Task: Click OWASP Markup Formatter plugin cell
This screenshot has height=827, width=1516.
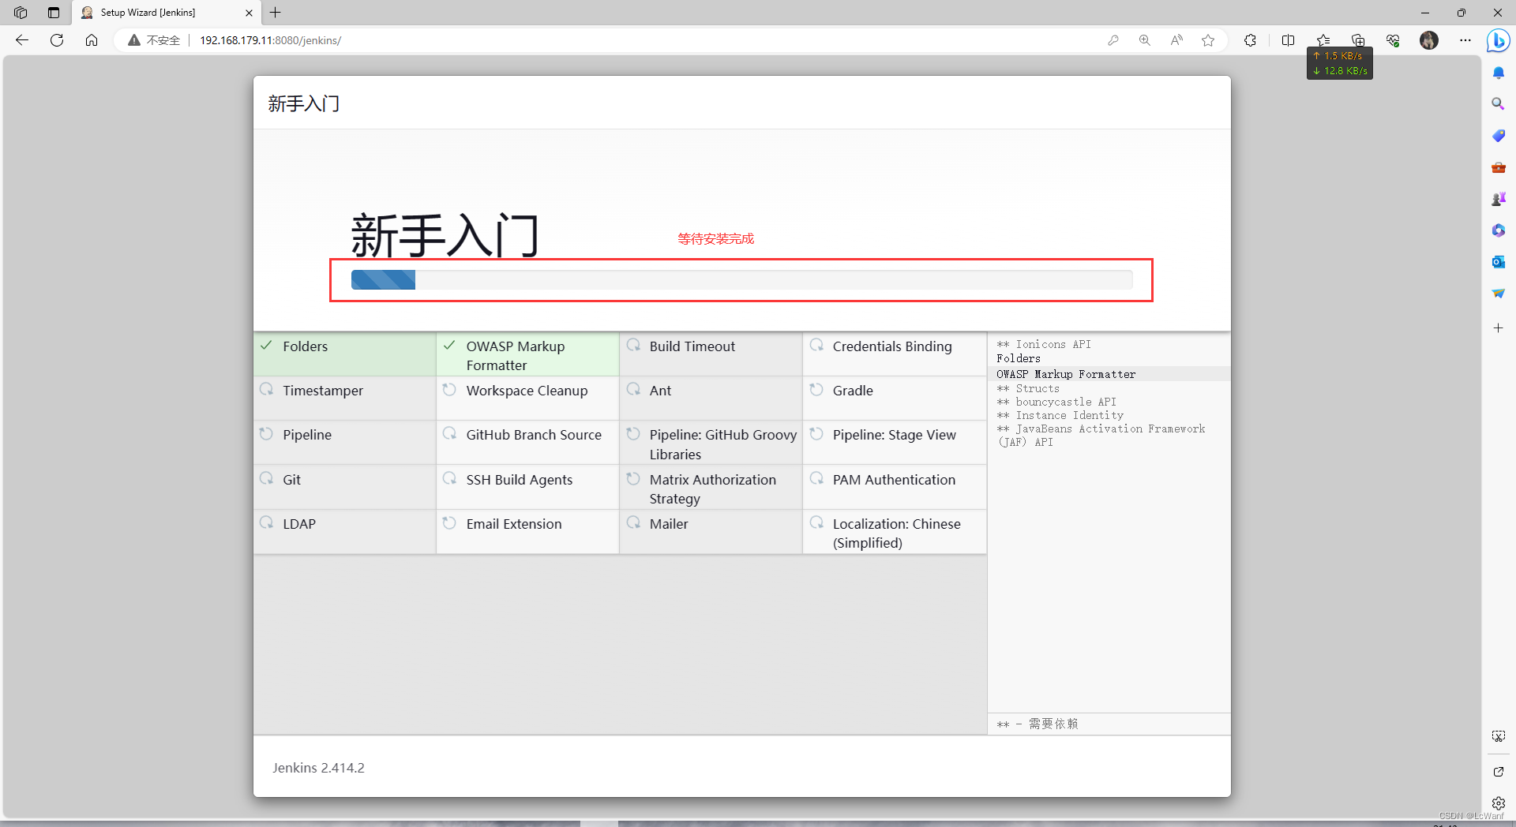Action: point(528,354)
